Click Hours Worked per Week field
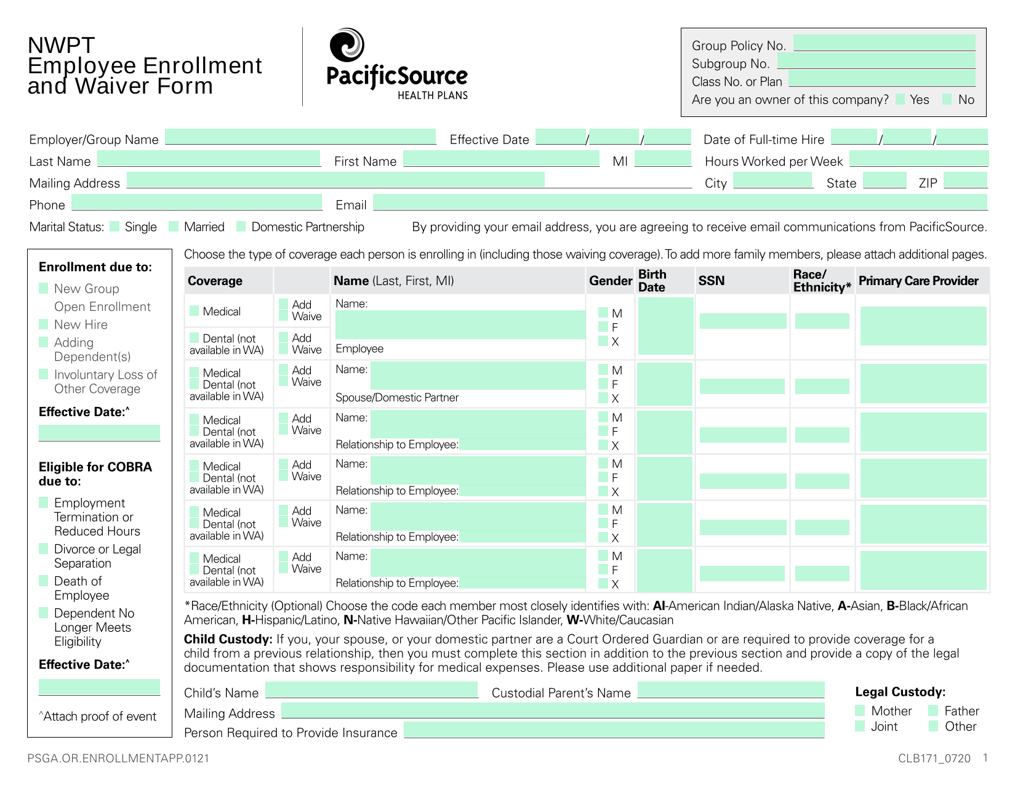The height and width of the screenshot is (785, 1015). coord(919,159)
